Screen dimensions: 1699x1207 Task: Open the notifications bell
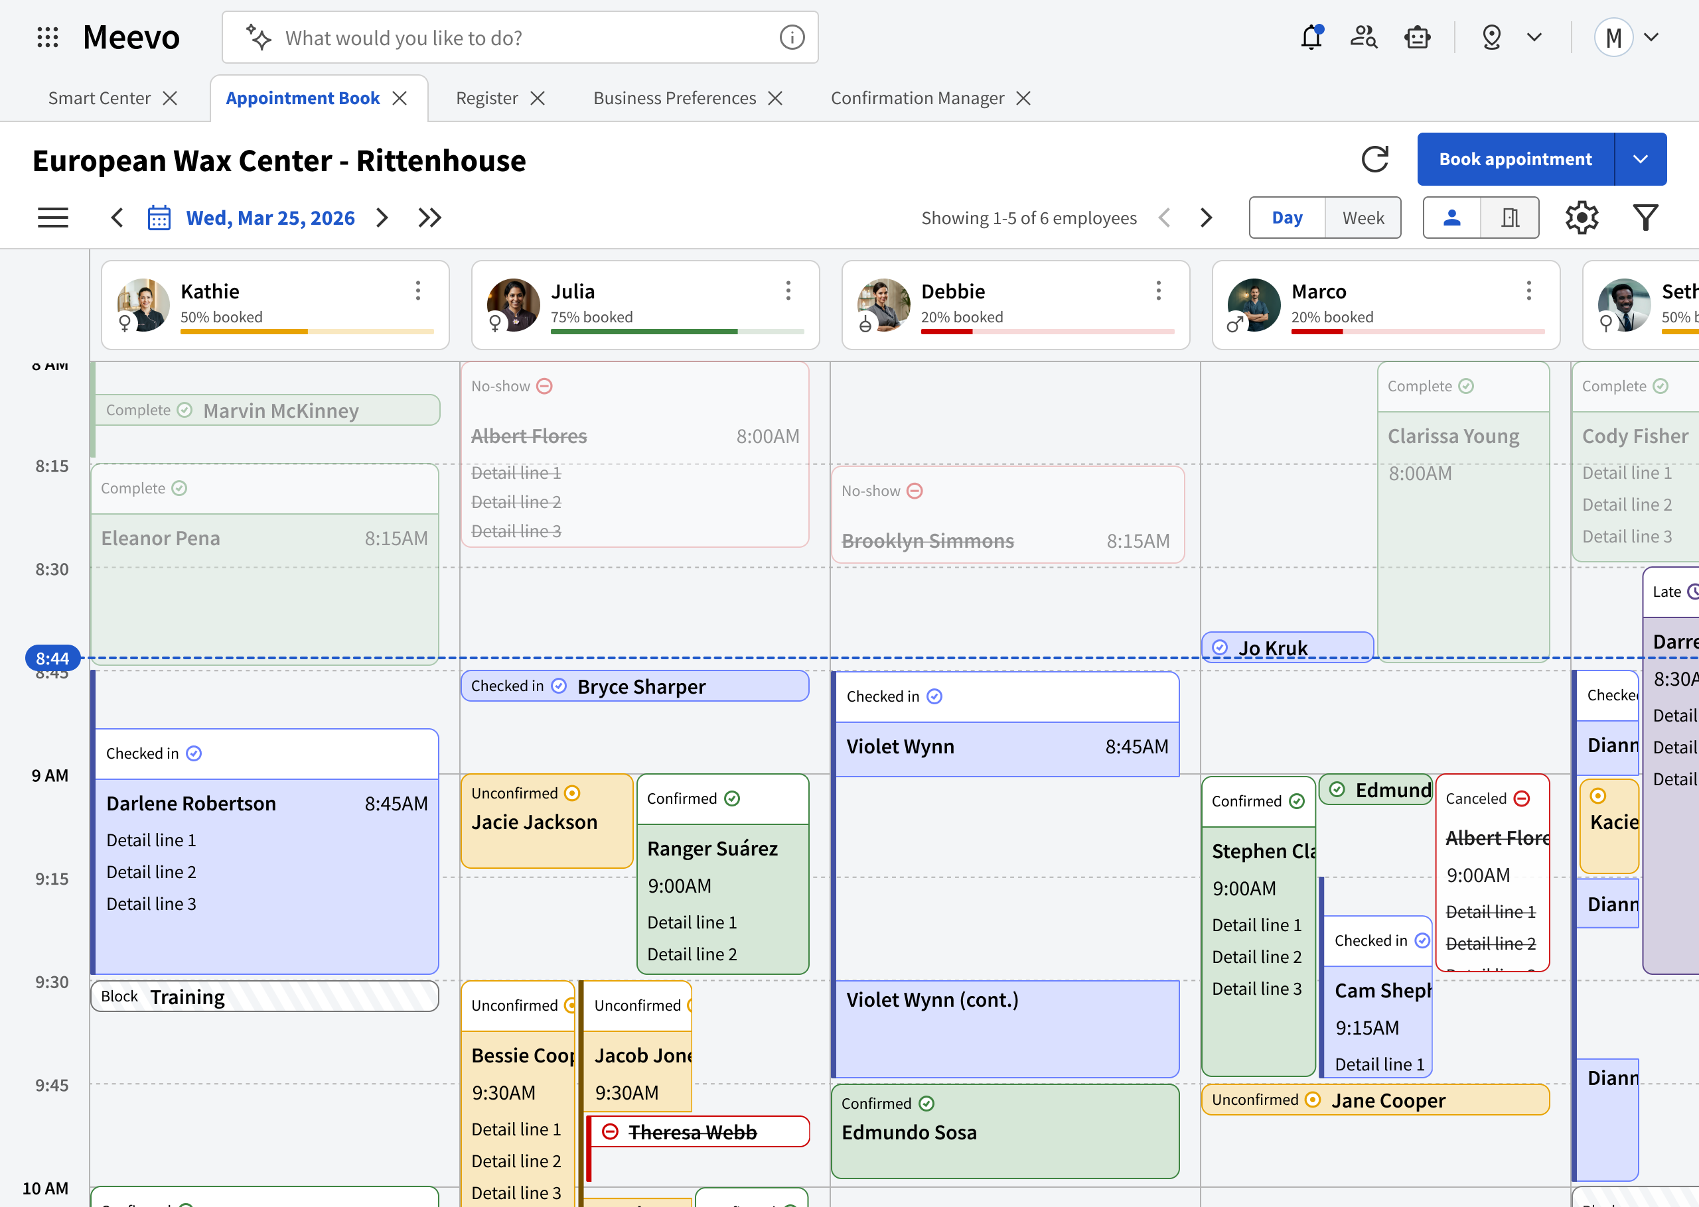[x=1311, y=37]
